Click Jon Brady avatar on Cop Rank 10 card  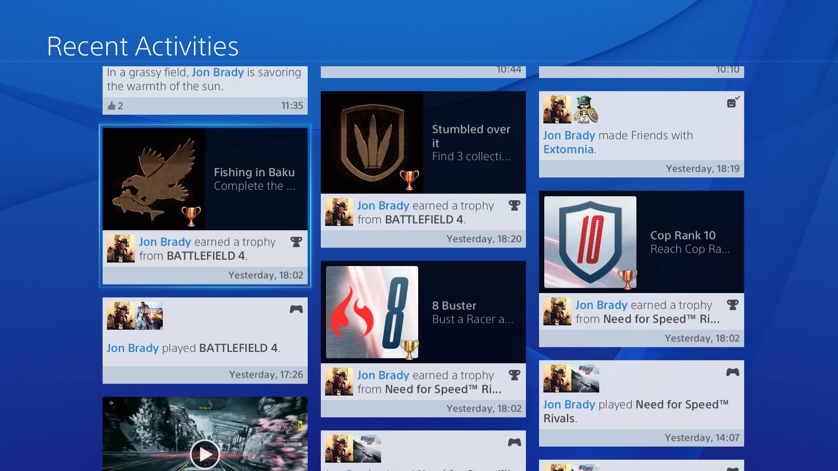coord(557,311)
